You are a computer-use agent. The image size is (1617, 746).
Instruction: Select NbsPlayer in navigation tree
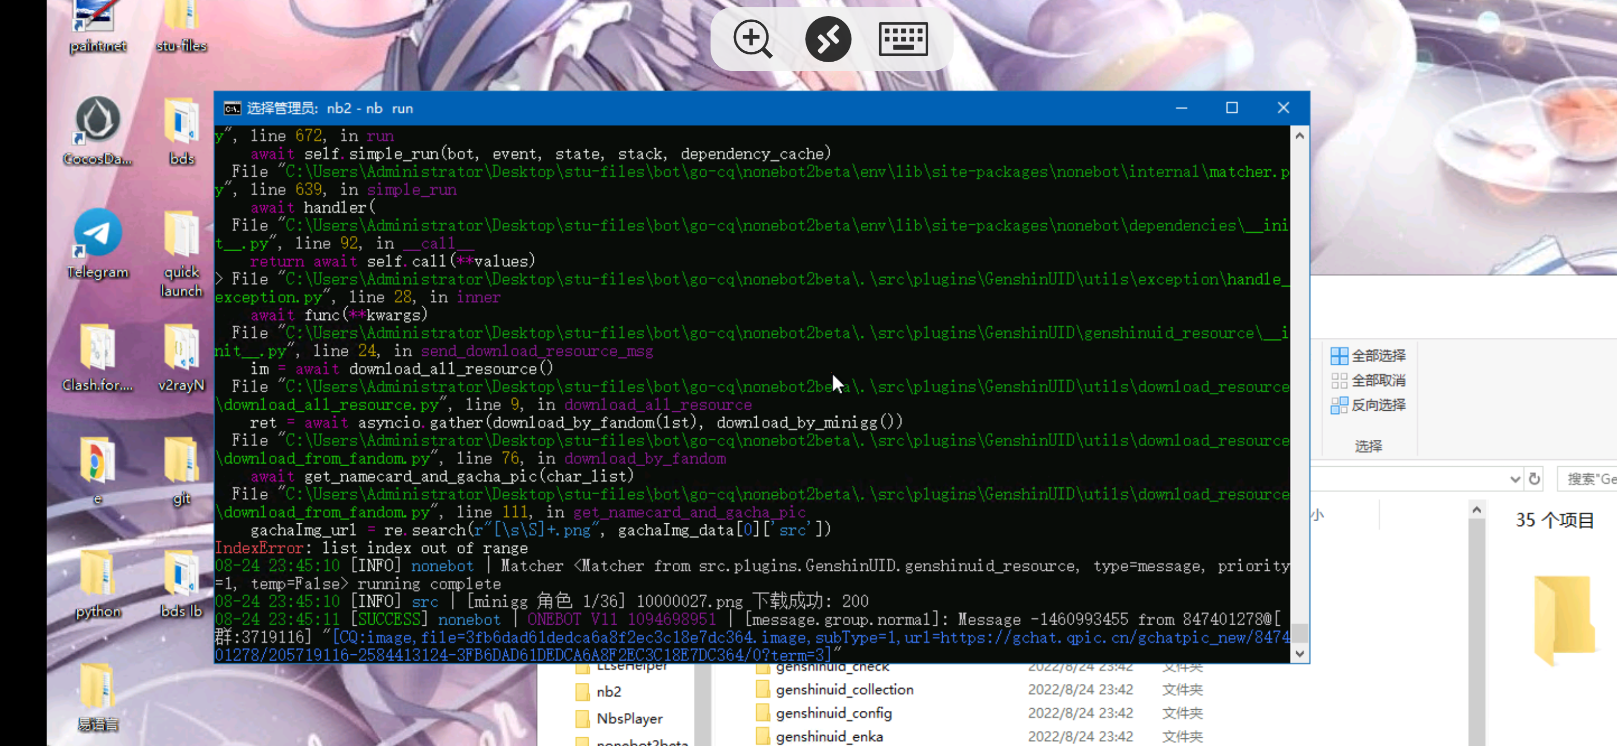pos(619,718)
